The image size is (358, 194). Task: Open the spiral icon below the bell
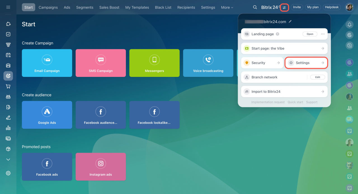click(x=349, y=35)
